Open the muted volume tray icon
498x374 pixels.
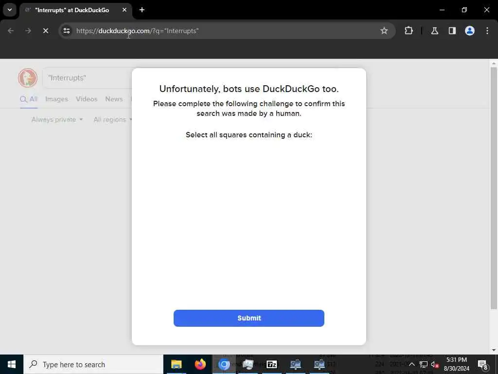coord(435,364)
